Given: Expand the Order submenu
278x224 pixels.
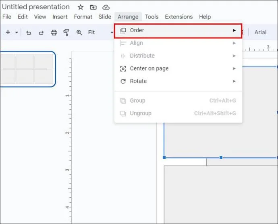Looking at the screenshot, I should (x=178, y=31).
